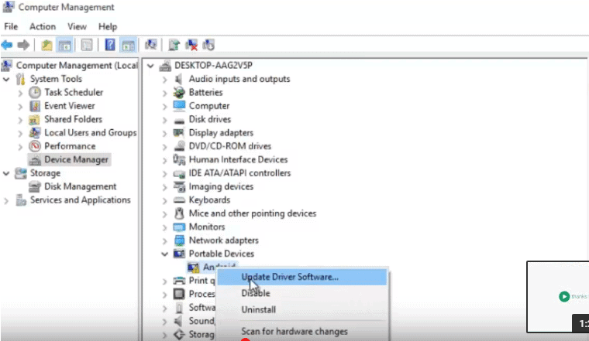Screen dimensions: 589x341
Task: Click the Monitors device icon
Action: (x=179, y=227)
